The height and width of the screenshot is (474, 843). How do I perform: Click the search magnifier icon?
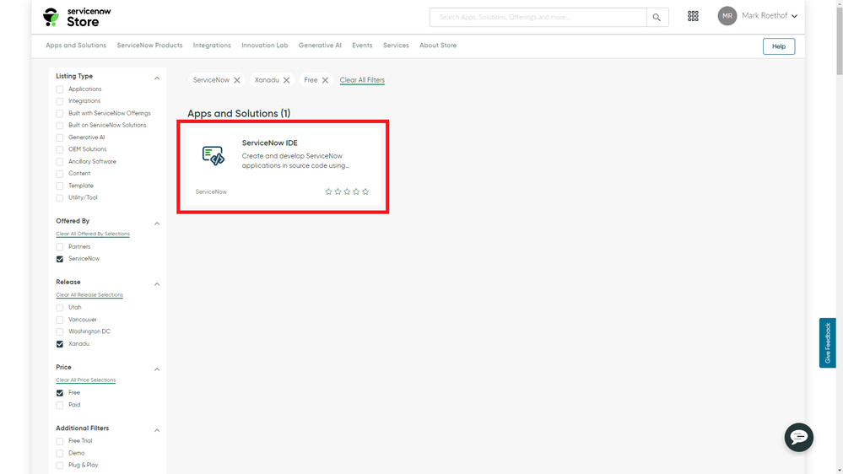pos(657,17)
